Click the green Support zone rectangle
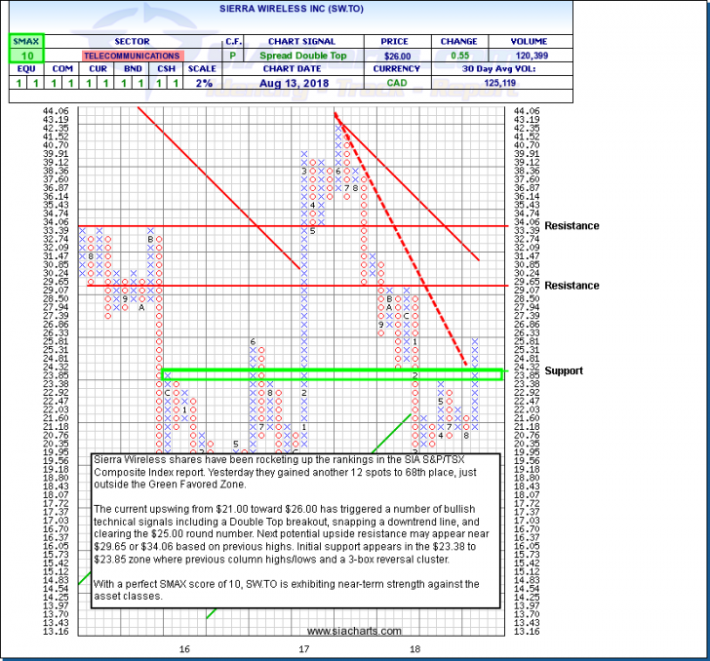 332,373
